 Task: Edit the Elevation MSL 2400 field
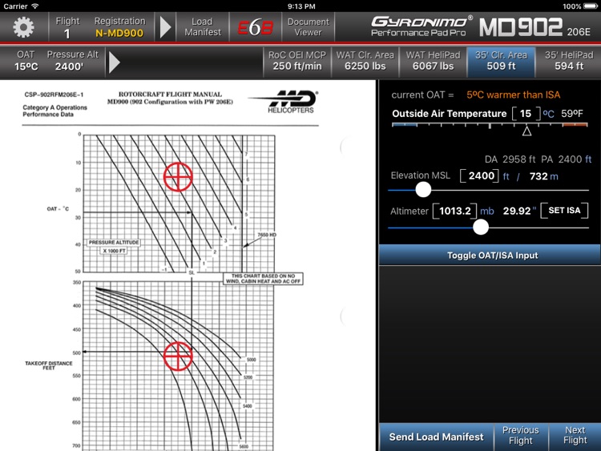[x=479, y=176]
